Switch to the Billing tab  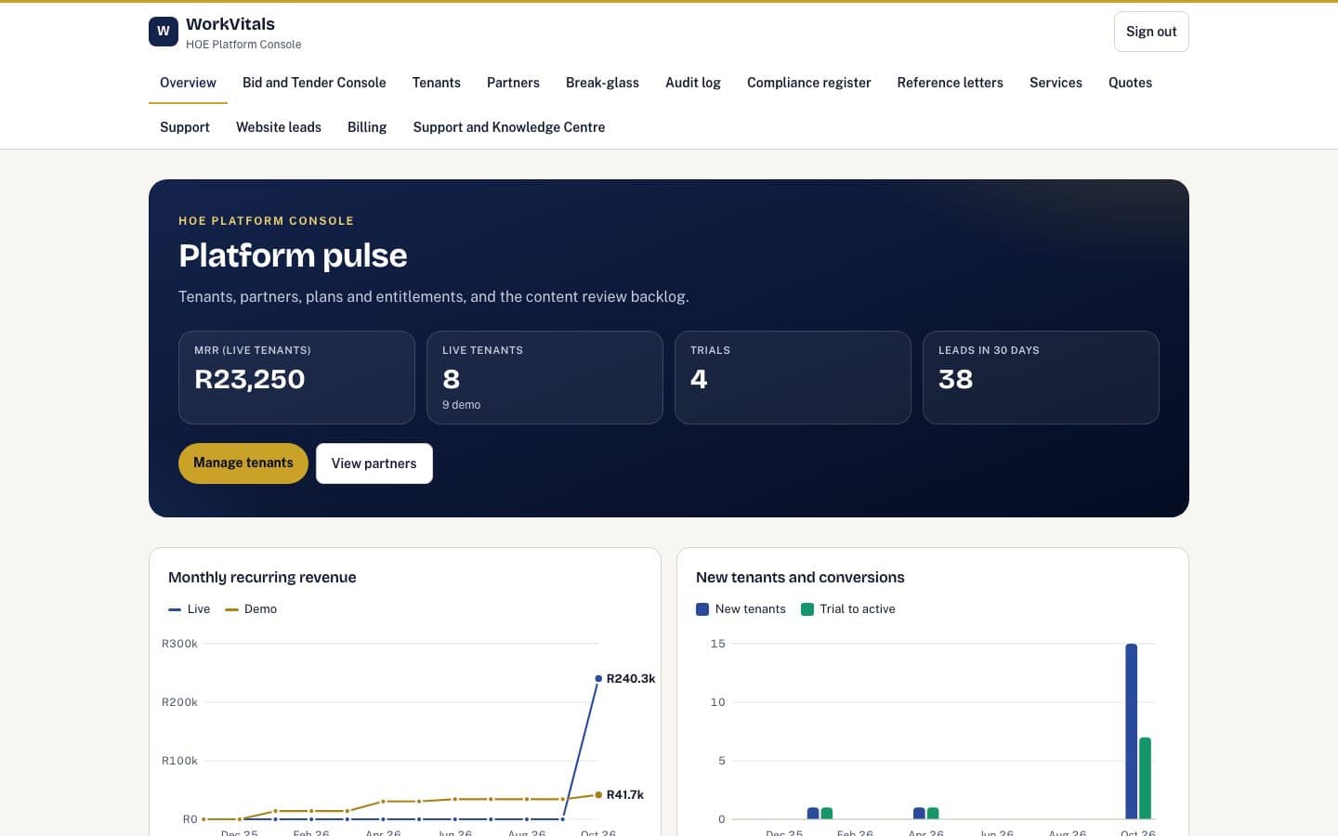coord(367,127)
